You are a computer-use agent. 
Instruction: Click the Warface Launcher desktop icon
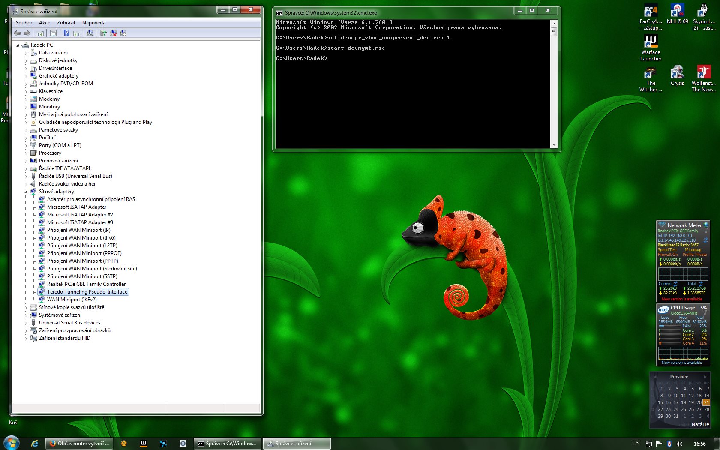651,48
